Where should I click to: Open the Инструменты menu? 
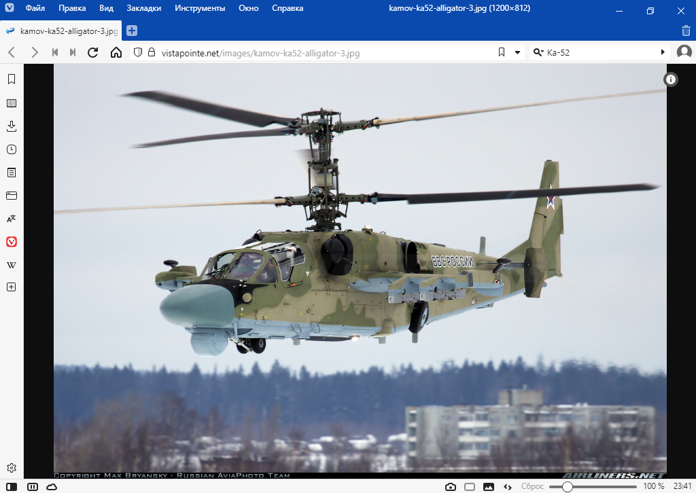200,9
